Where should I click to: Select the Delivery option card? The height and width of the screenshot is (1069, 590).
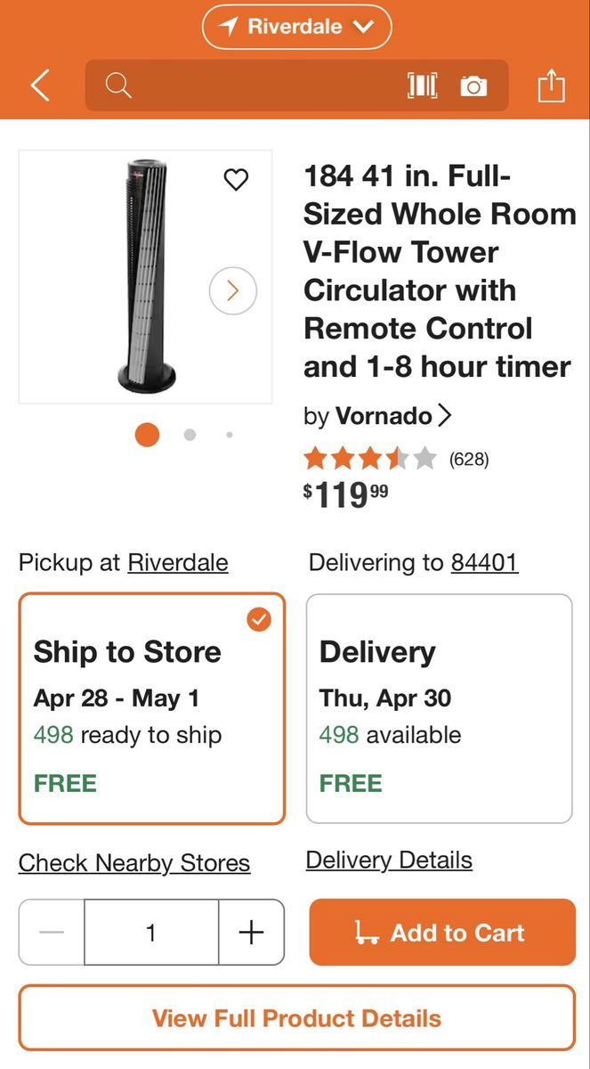[x=439, y=708]
